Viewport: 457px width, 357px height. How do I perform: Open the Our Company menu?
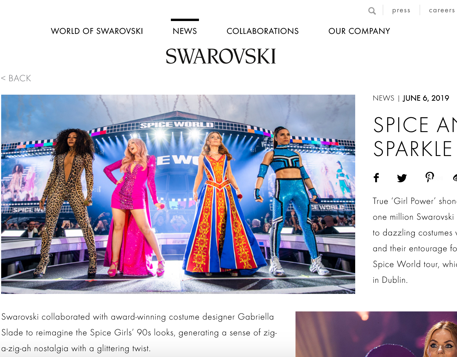pyautogui.click(x=359, y=31)
